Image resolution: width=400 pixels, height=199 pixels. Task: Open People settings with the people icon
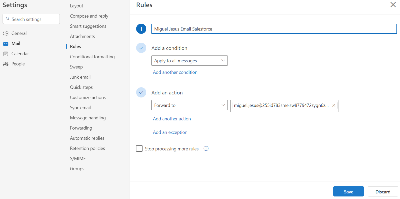tap(6, 64)
